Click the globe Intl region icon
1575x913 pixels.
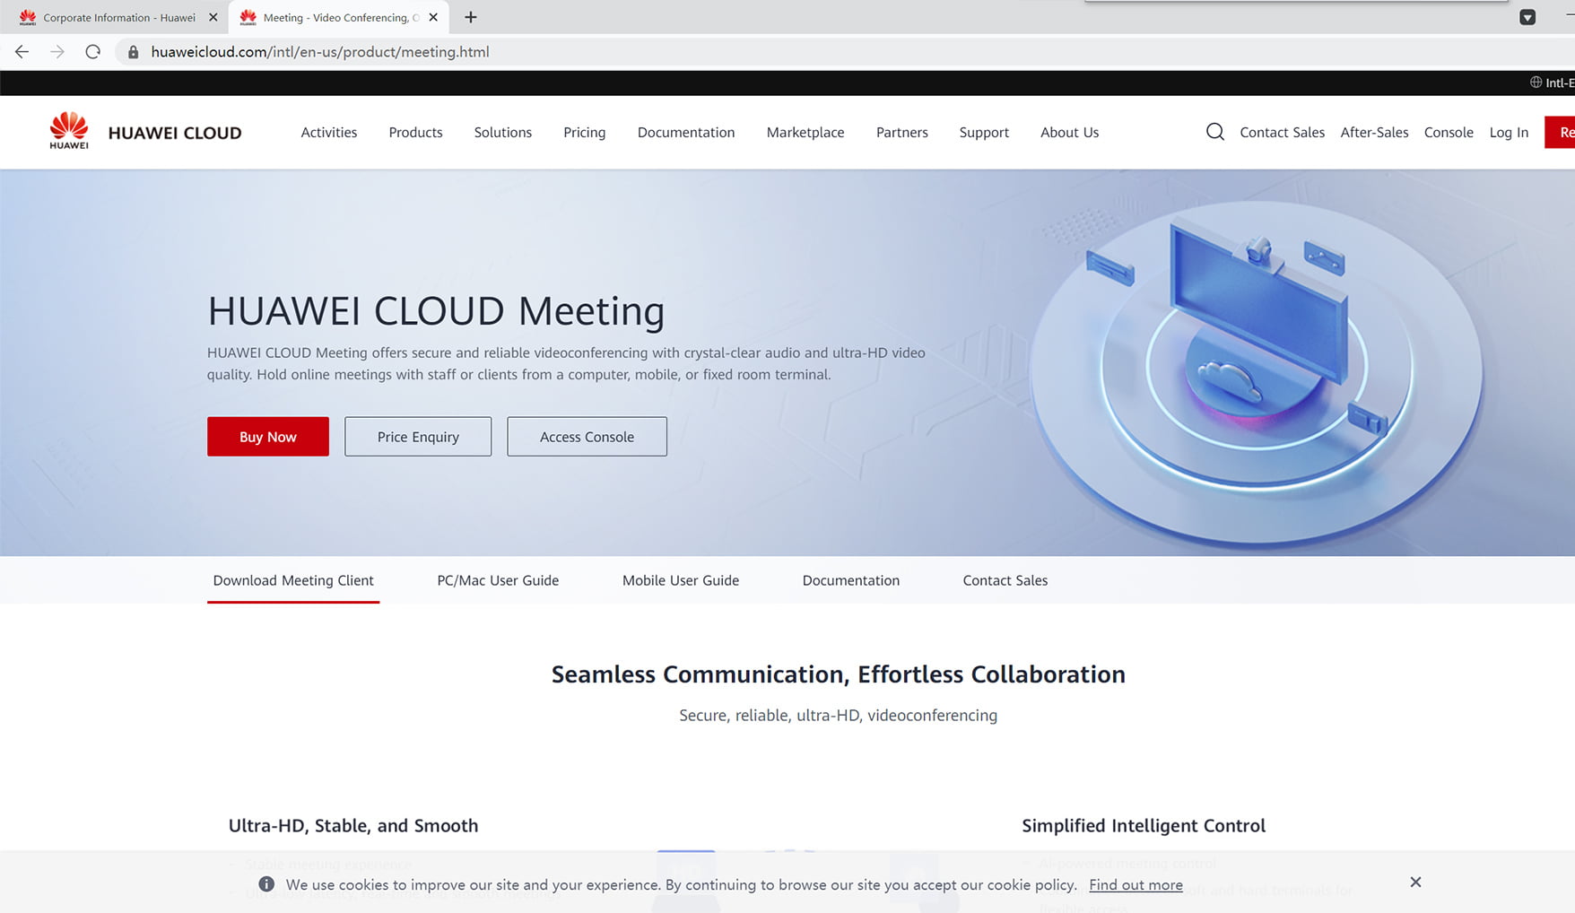point(1536,83)
